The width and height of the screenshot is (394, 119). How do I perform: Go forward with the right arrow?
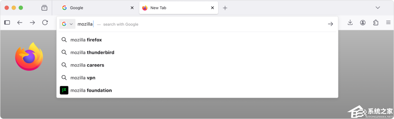tap(32, 23)
